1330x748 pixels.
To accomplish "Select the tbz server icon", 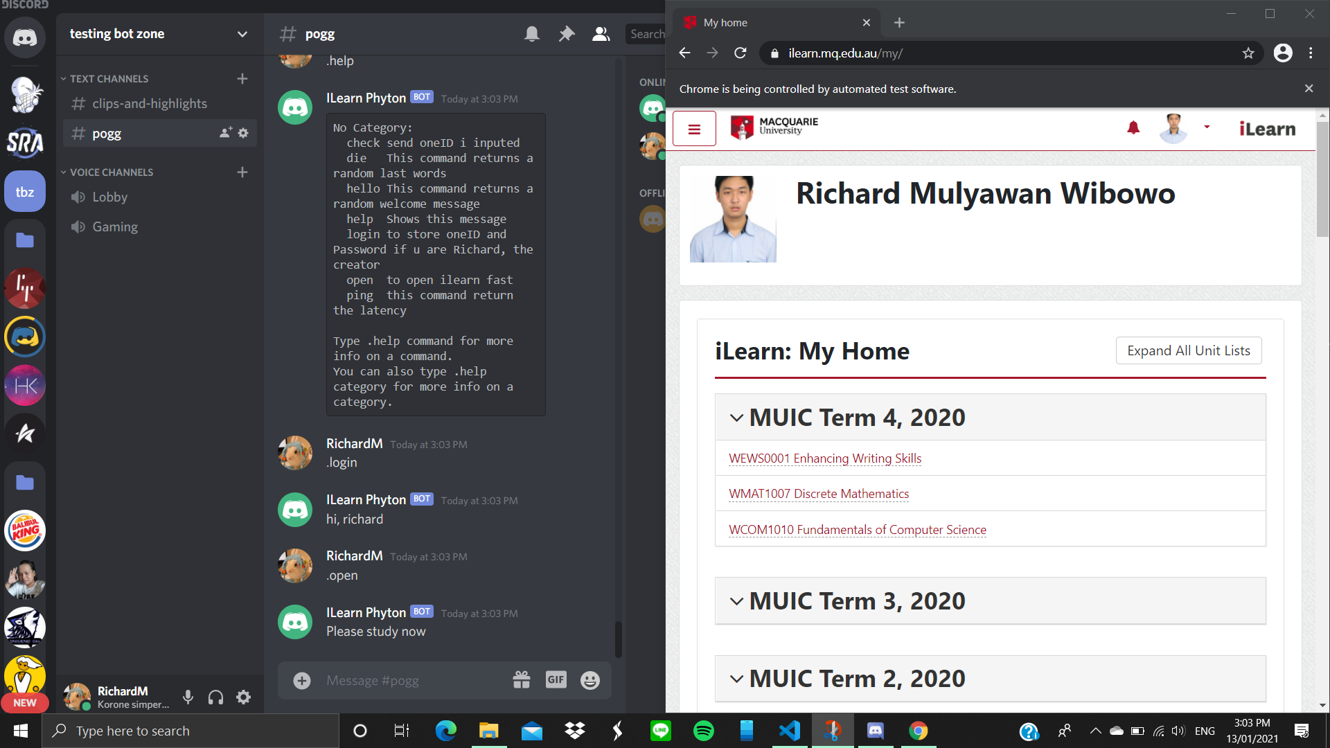I will [x=25, y=192].
